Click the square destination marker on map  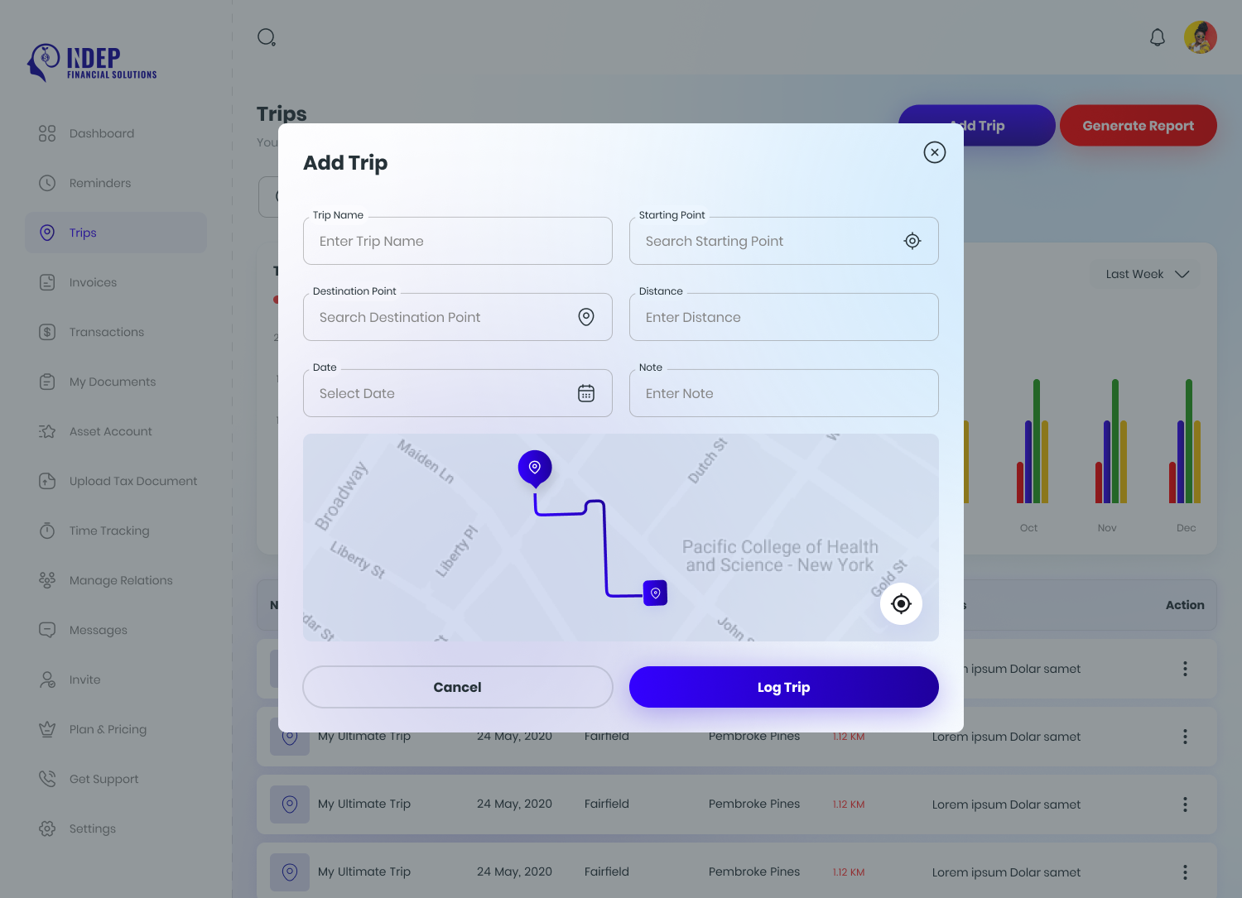(655, 593)
